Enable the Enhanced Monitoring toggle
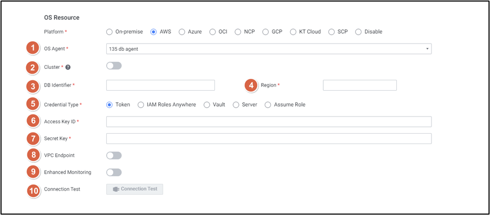The height and width of the screenshot is (215, 490). pyautogui.click(x=113, y=172)
